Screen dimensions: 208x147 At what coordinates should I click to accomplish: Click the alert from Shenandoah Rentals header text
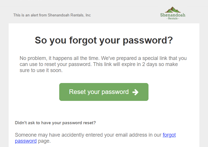tap(52, 15)
